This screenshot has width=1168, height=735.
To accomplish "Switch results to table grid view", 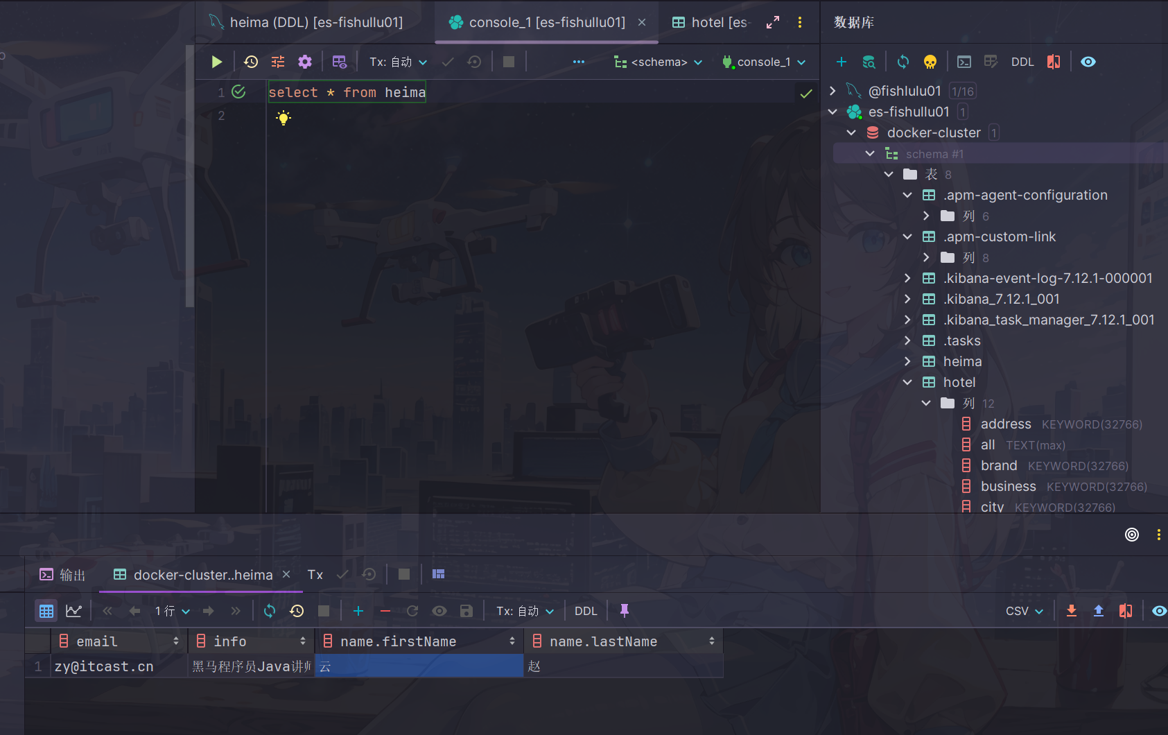I will [46, 611].
